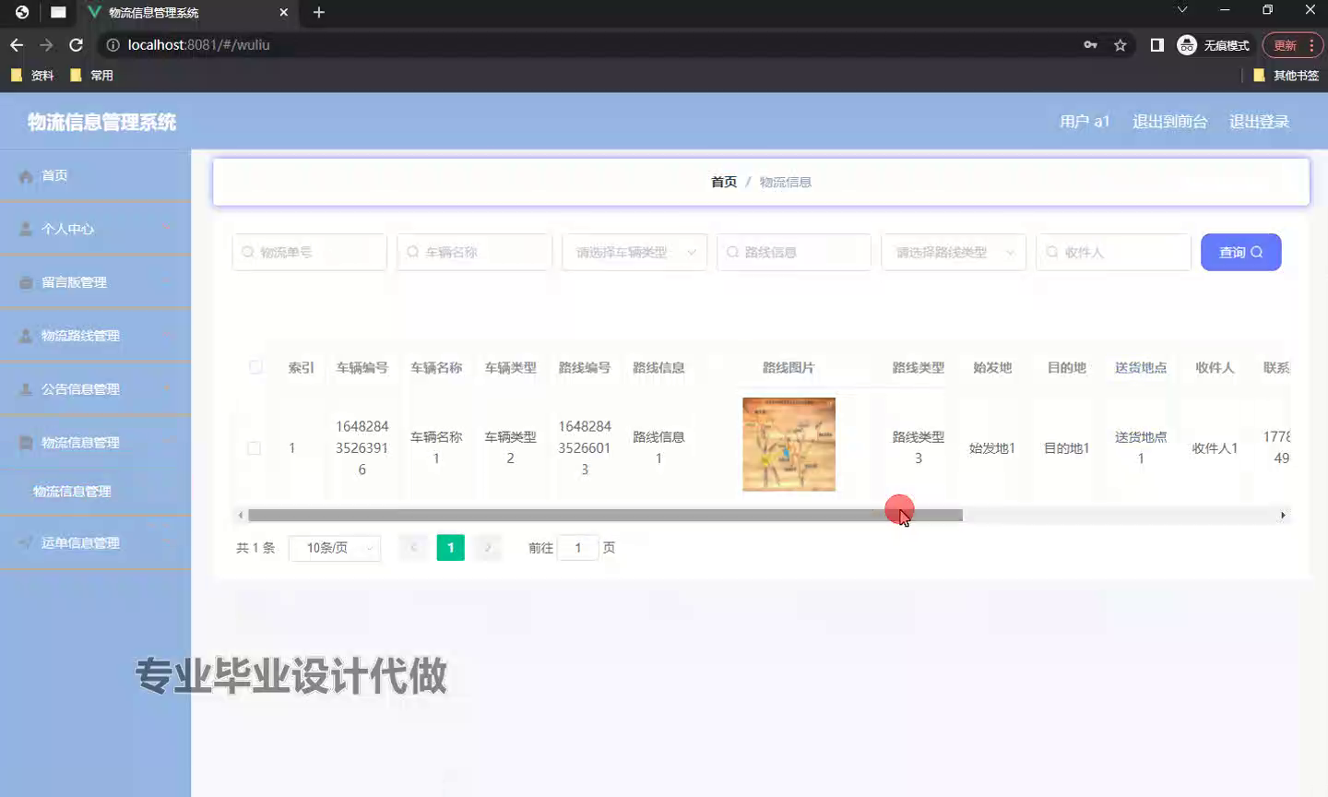
Task: Click the 车辆编号 column header
Action: [x=362, y=367]
